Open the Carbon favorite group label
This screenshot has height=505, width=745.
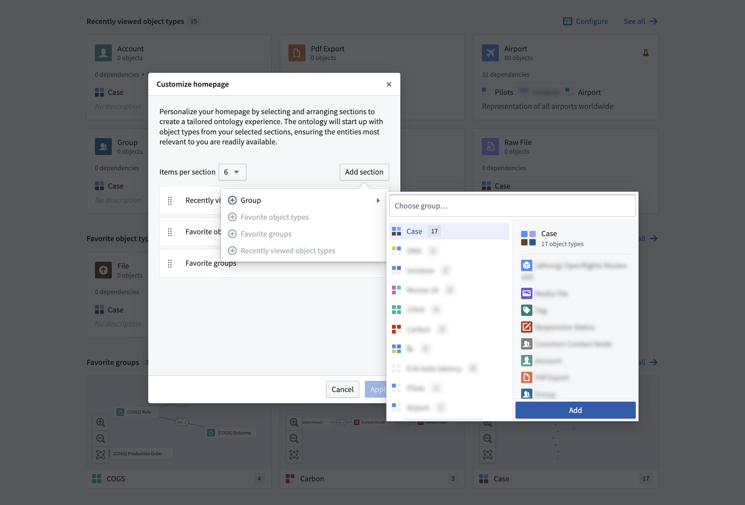pyautogui.click(x=312, y=479)
